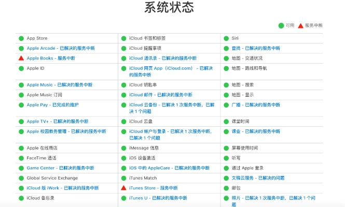Open iCloud 邮件 resolved outage link
Image resolution: width=345 pixels, height=207 pixels.
click(161, 95)
